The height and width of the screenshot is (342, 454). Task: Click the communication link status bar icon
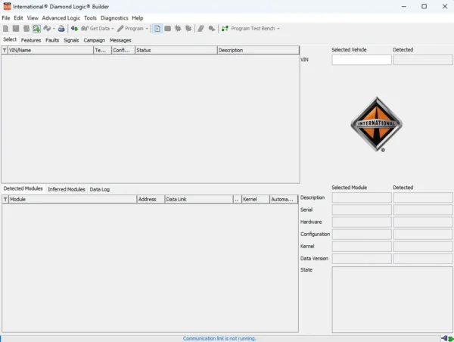pos(447,338)
